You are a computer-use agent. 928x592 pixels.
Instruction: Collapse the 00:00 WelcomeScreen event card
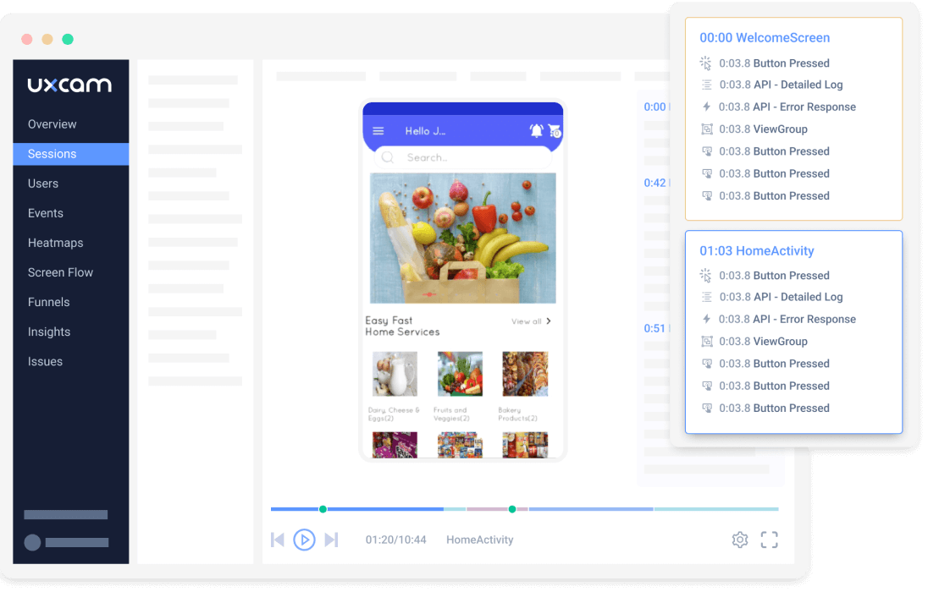pyautogui.click(x=765, y=37)
